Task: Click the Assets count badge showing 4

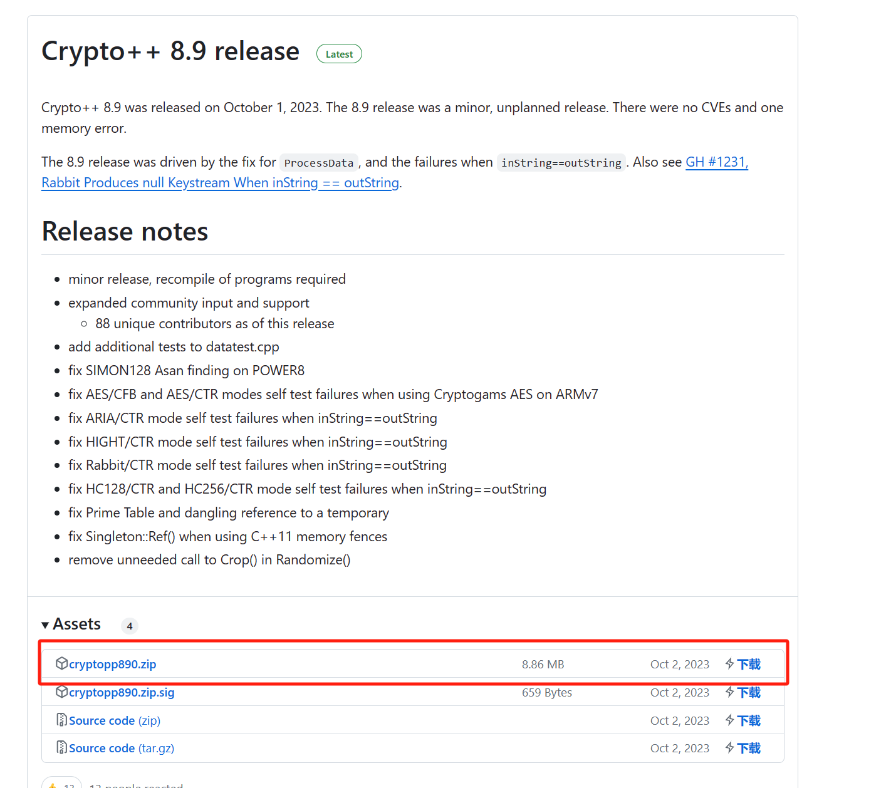Action: click(x=130, y=626)
